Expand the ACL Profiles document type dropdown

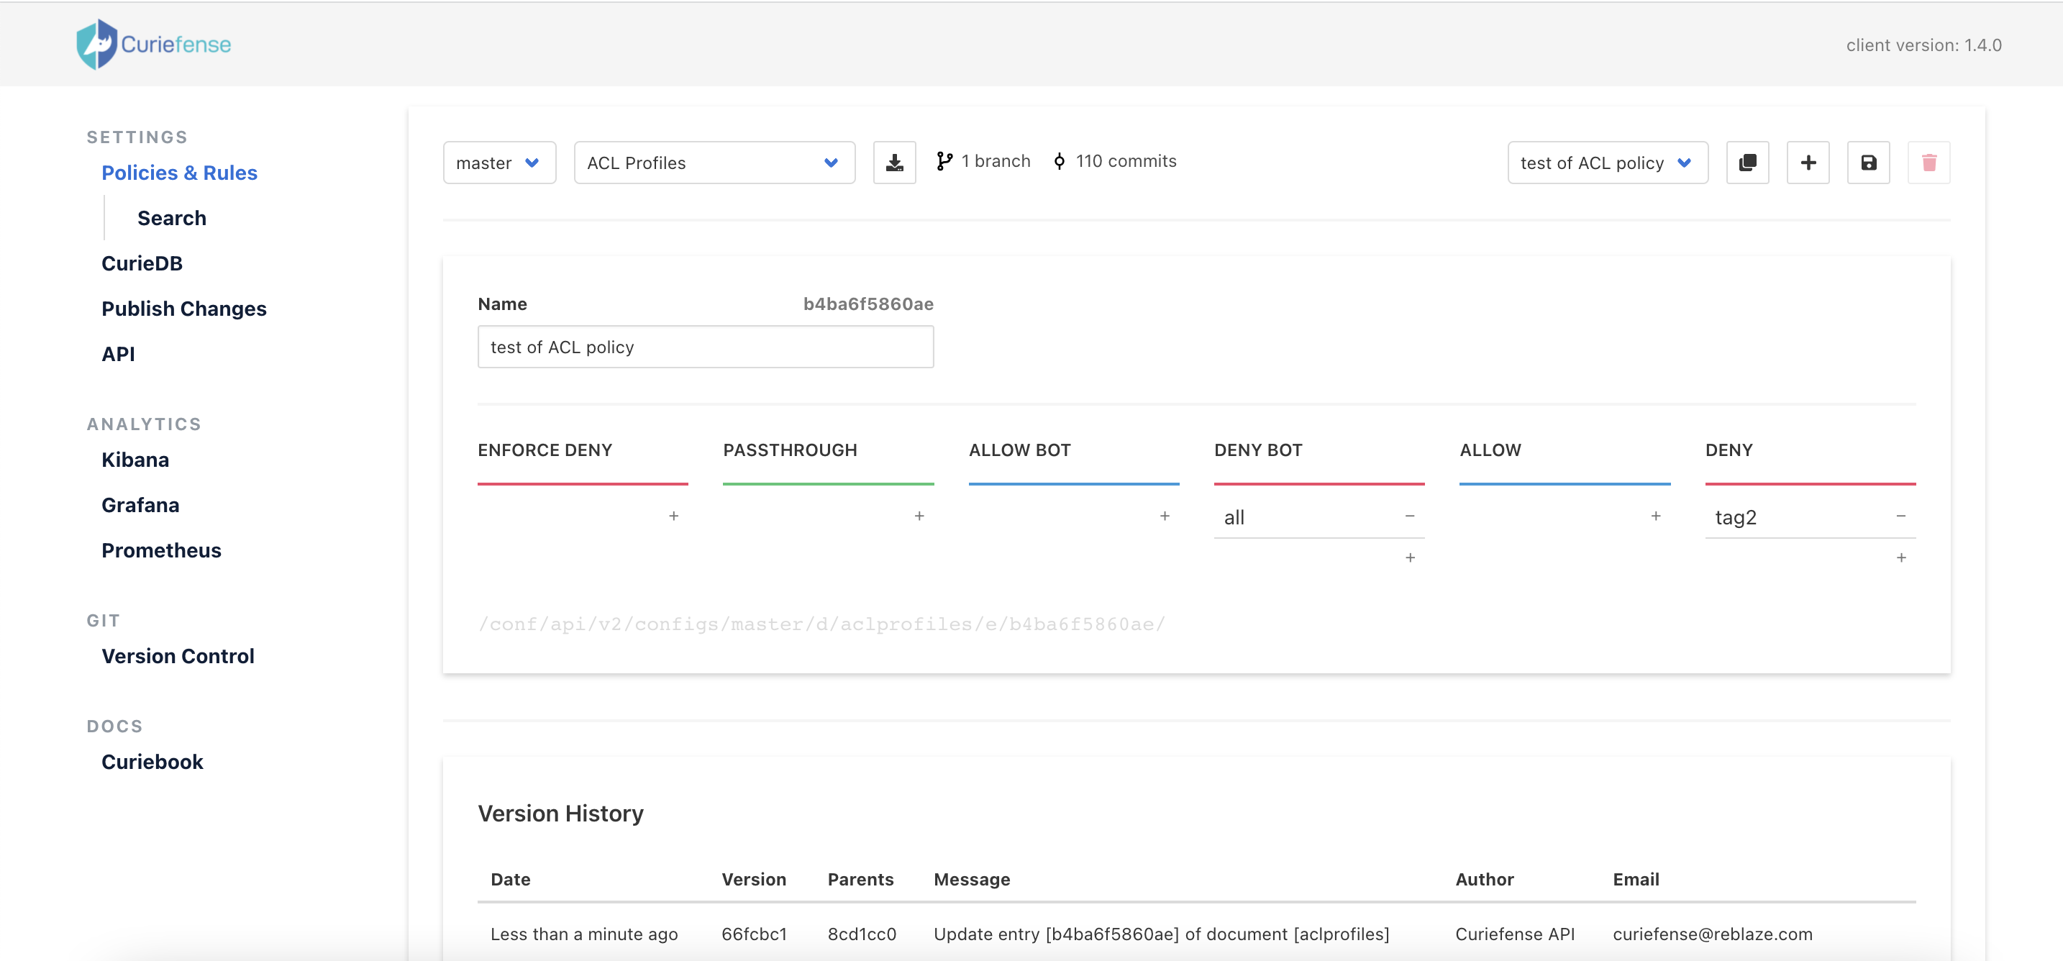point(714,163)
